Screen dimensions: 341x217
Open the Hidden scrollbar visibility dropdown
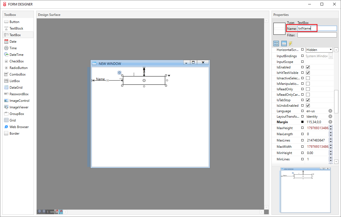[327, 50]
